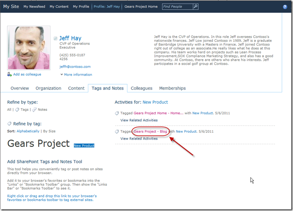Click tag icon next to Gears Project - Blog activity
Viewport: 293px width, 211px height.
pos(117,131)
